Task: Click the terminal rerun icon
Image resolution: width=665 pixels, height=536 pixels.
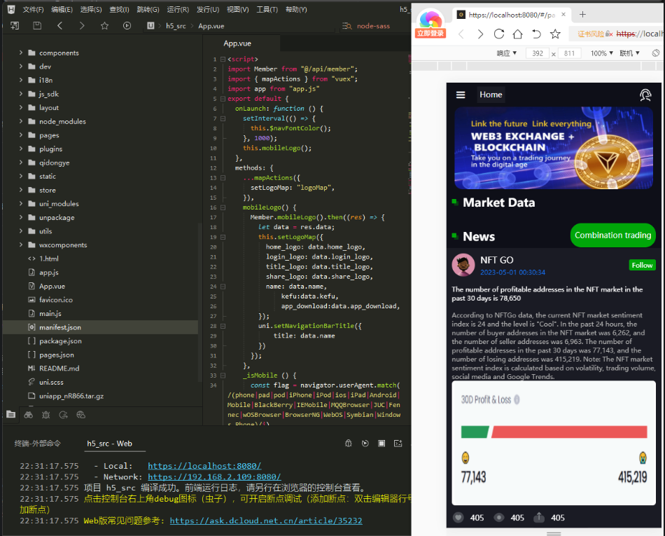Action: coord(365,443)
